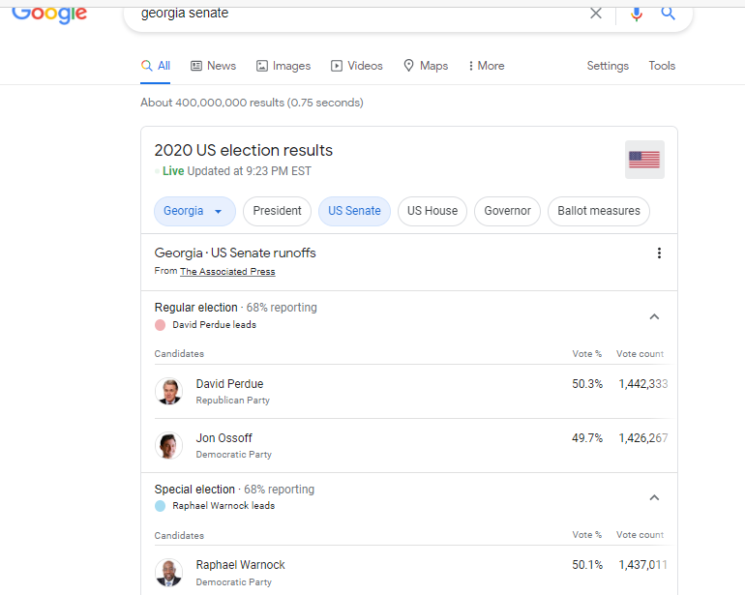The width and height of the screenshot is (745, 595).
Task: Click Jon Ossoff's photo
Action: click(168, 446)
